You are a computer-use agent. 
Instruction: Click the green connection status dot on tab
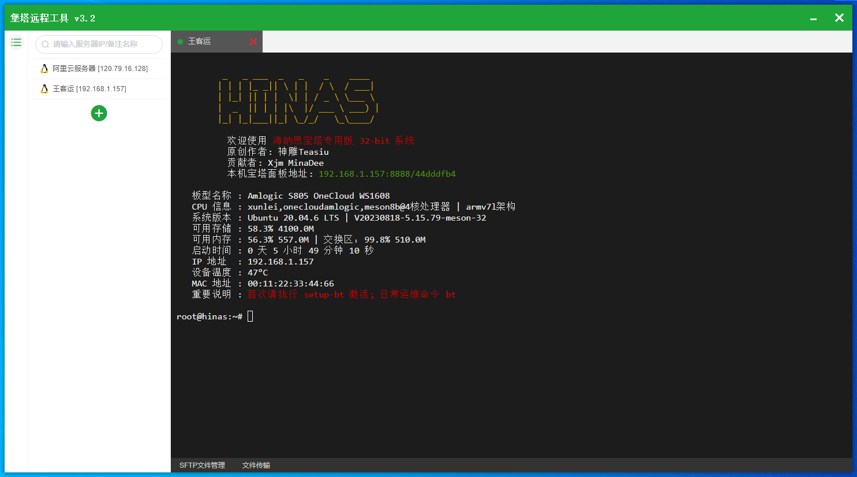click(x=180, y=42)
